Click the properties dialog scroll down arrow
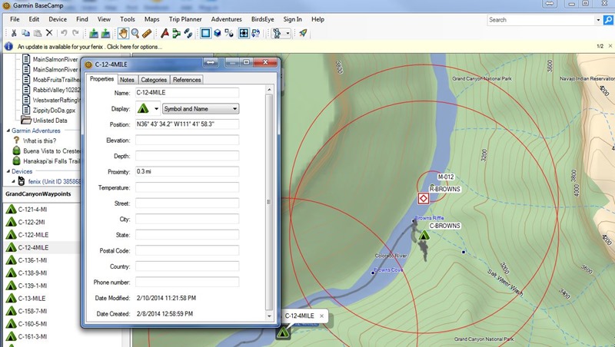The image size is (615, 347). pyautogui.click(x=269, y=316)
